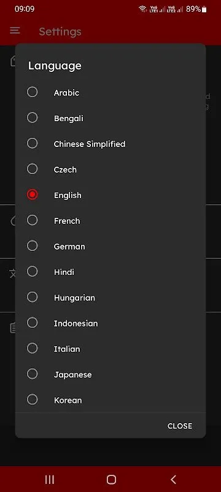Tap the Android home button icon
Image resolution: width=221 pixels, height=492 pixels.
[111, 479]
